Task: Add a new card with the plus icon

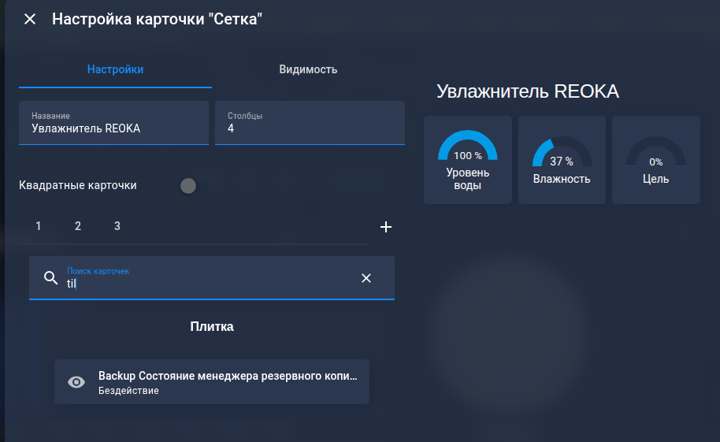Action: 386,226
